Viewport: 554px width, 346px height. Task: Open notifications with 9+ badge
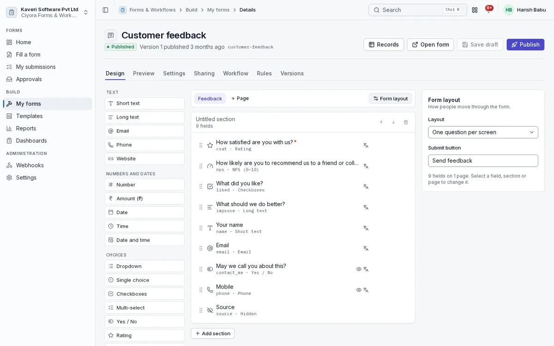489,10
